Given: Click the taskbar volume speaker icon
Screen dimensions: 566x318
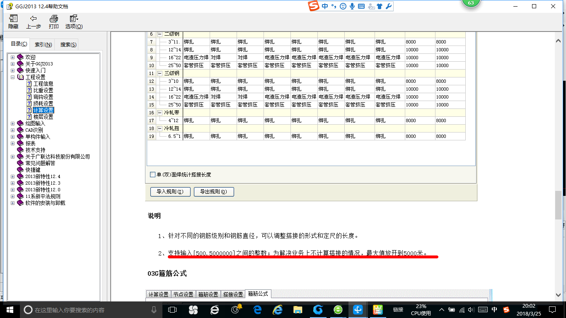Looking at the screenshot, I should point(472,310).
